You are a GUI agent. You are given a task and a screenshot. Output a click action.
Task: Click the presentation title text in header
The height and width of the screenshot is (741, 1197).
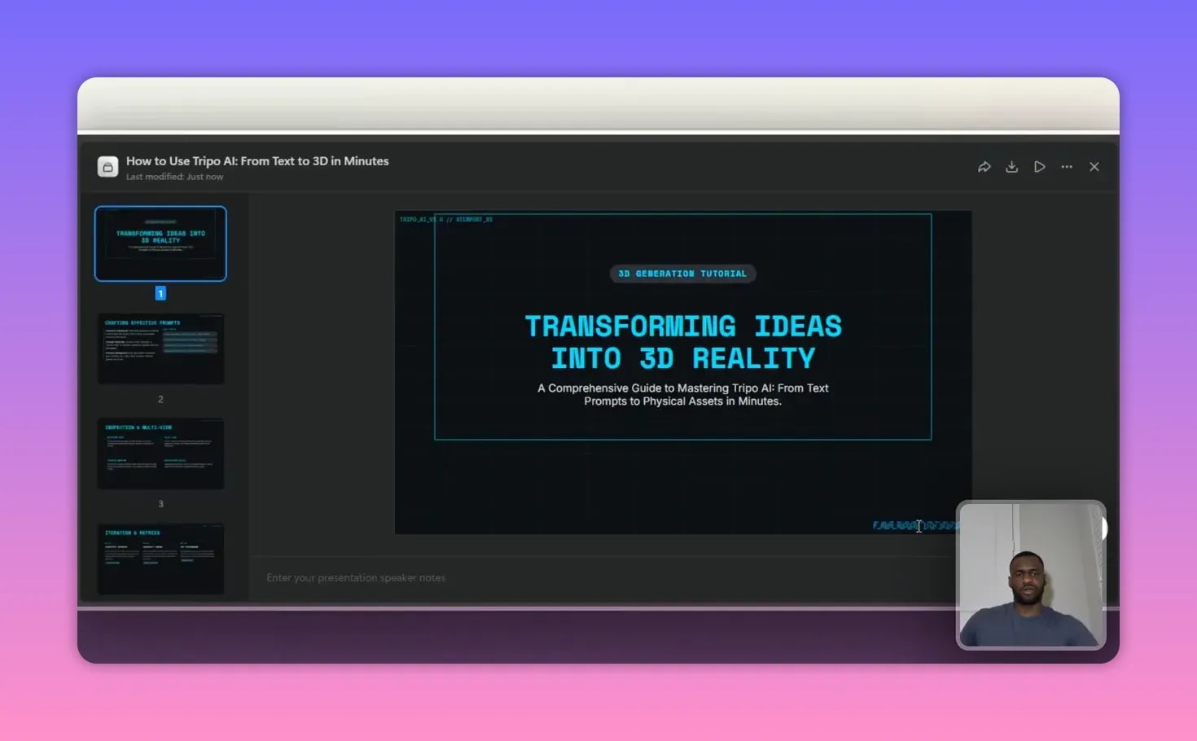click(x=257, y=161)
